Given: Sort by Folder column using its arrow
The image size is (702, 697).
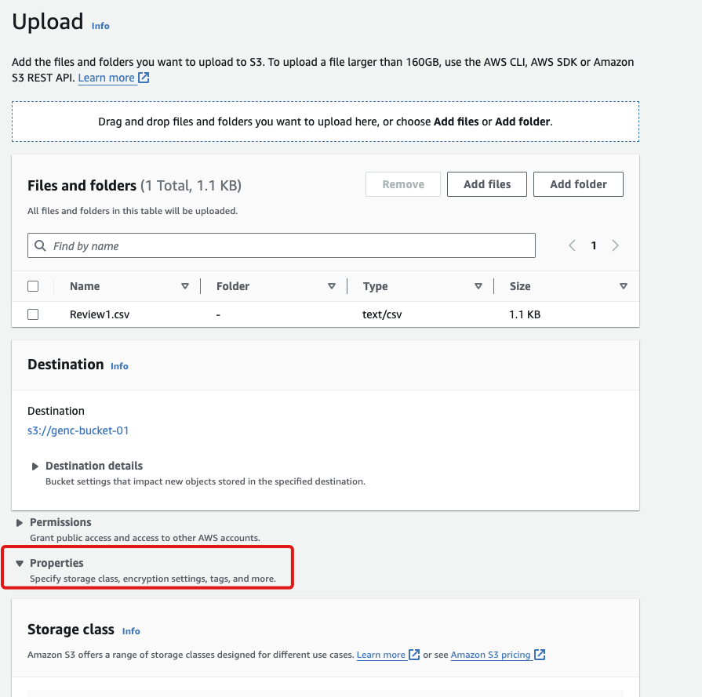Looking at the screenshot, I should (332, 286).
